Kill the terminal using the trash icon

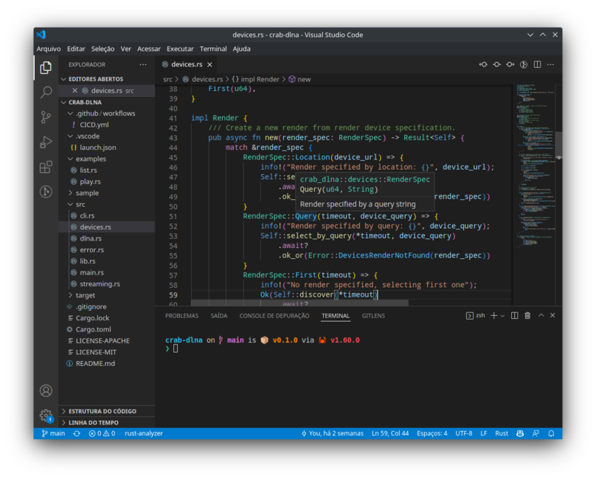click(x=527, y=315)
